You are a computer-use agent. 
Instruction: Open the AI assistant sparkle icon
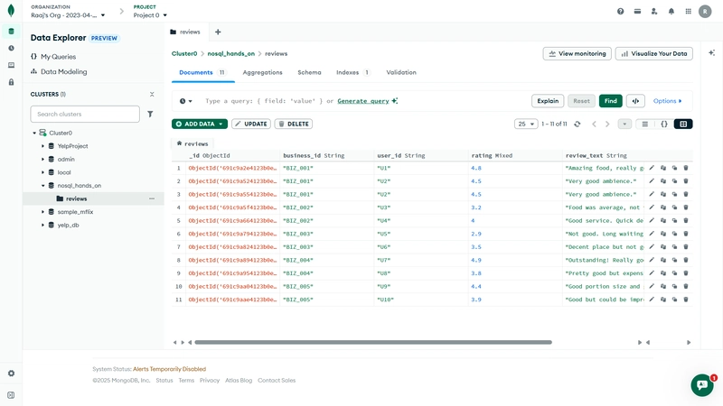(x=711, y=53)
